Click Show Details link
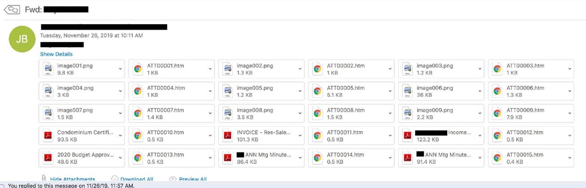This screenshot has width=586, height=188. 56,54
